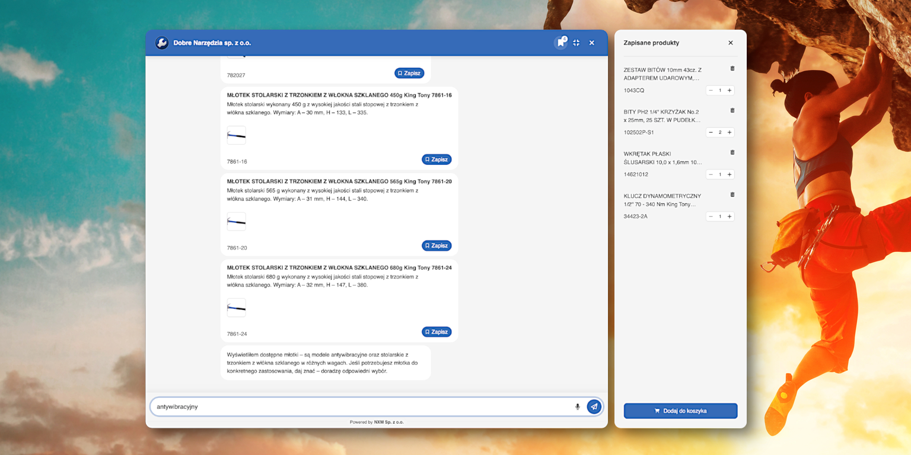Send message with paper plane icon
This screenshot has height=455, width=911.
tap(594, 406)
